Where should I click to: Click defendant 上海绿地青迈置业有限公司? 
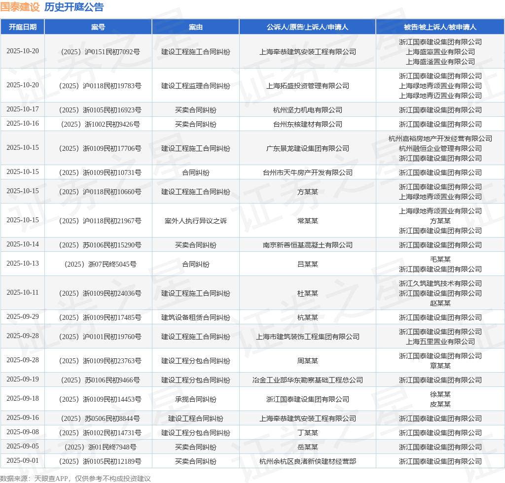440,96
